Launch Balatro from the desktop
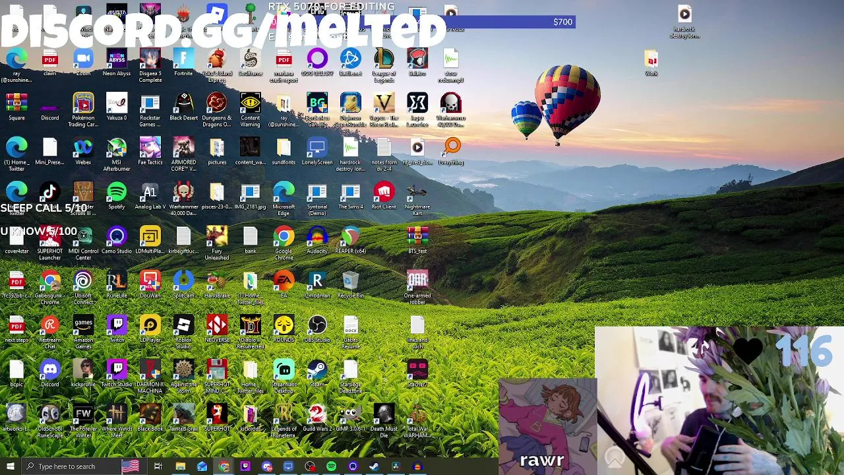This screenshot has width=844, height=475. pyautogui.click(x=417, y=63)
